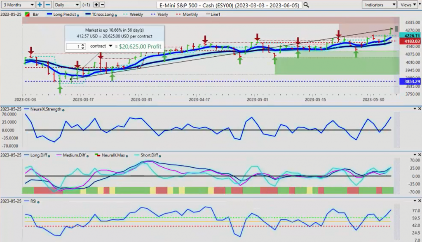Image resolution: width=422 pixels, height=242 pixels.
Task: Open the Daily interval dropdown
Action: pos(66,5)
